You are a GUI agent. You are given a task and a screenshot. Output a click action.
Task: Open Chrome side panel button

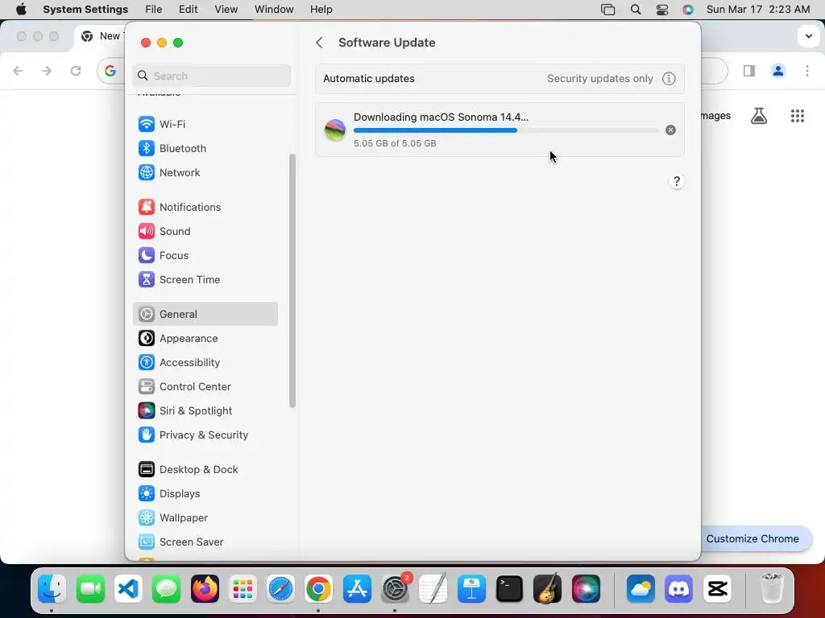(749, 71)
